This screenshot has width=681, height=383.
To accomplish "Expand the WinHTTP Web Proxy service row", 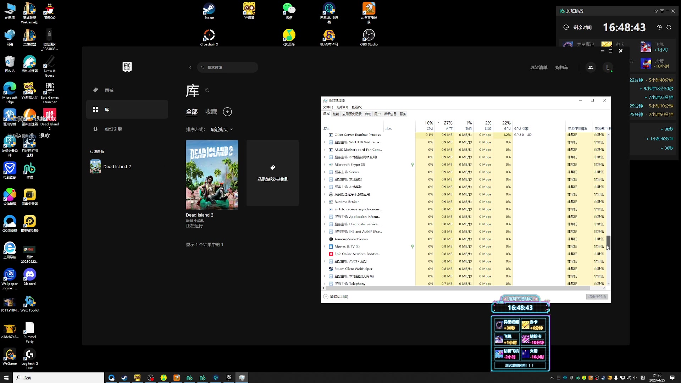I will click(x=324, y=142).
